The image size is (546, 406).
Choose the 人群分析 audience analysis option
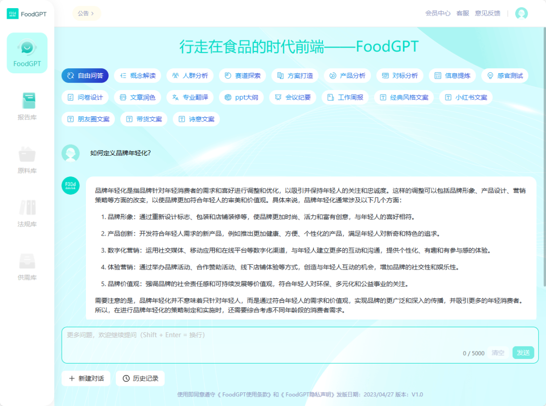pos(190,76)
